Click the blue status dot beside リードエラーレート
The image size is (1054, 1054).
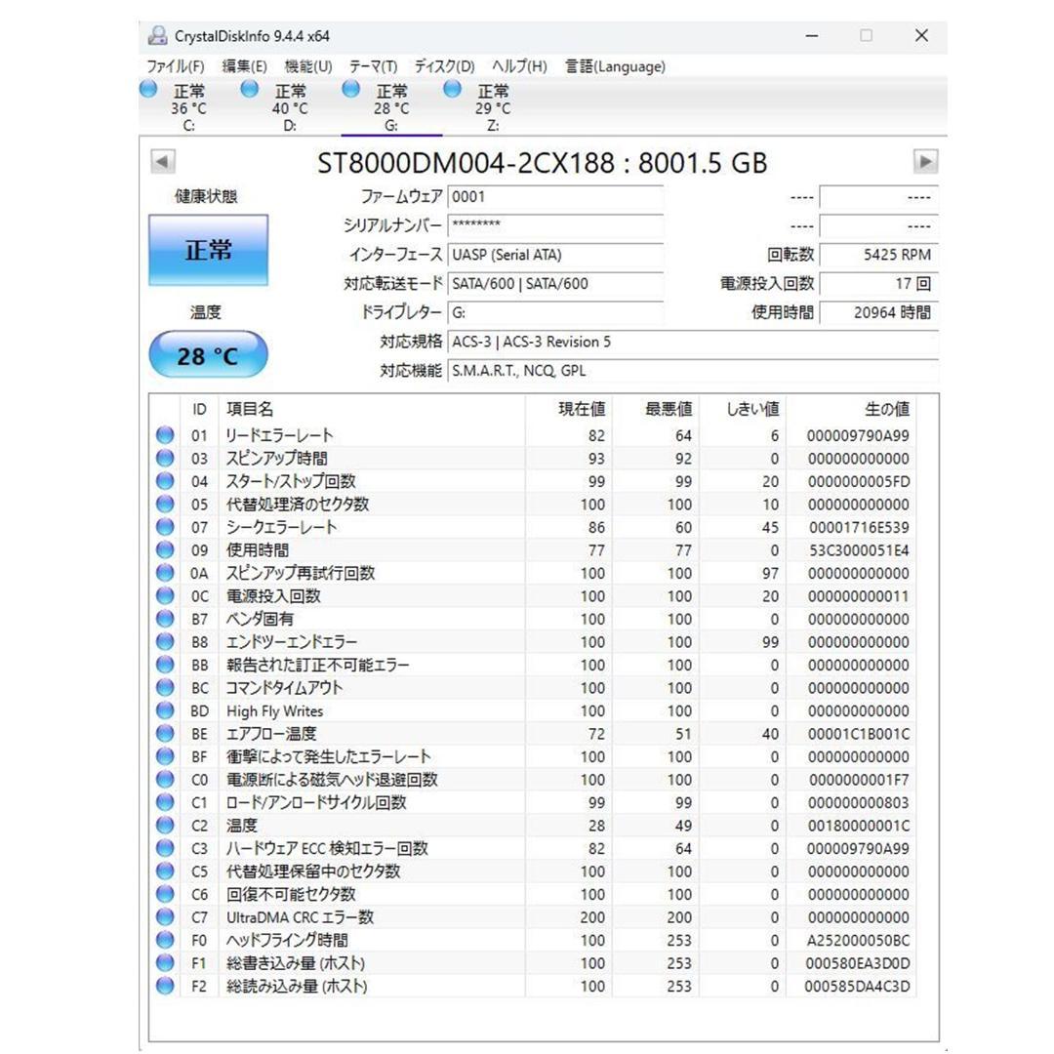(x=164, y=435)
